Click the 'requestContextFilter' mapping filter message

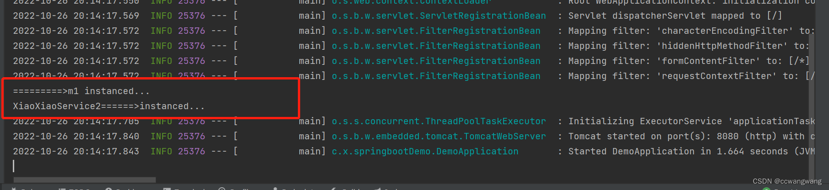[692, 76]
